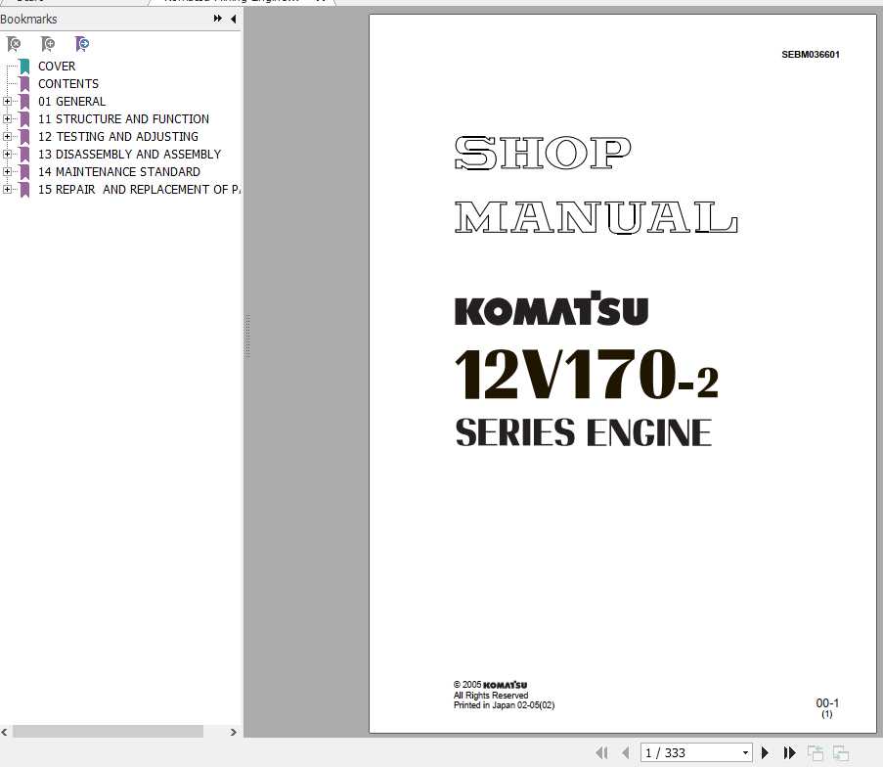Go to the first page
Screen dimensions: 883x767
tap(601, 752)
